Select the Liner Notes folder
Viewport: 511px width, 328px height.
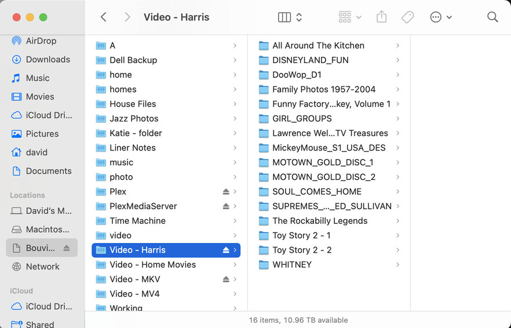point(166,148)
